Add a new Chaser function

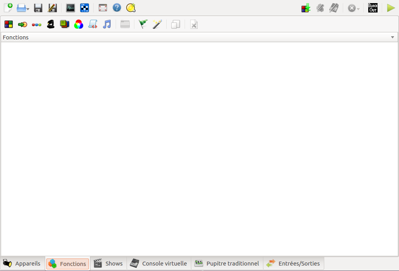(x=23, y=25)
